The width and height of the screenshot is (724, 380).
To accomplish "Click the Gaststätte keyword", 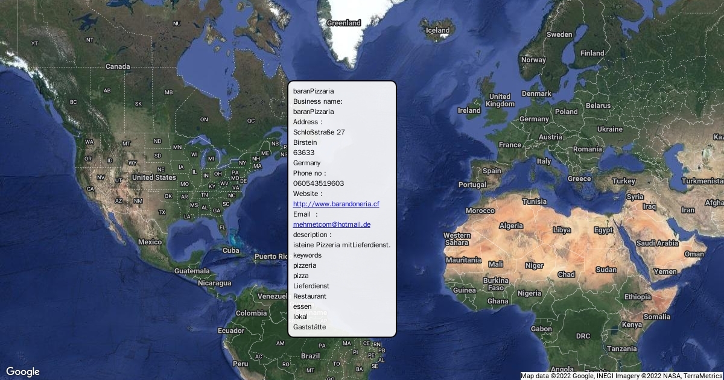I will [x=310, y=327].
